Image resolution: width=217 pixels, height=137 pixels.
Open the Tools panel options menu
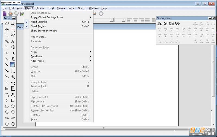coord(14,18)
